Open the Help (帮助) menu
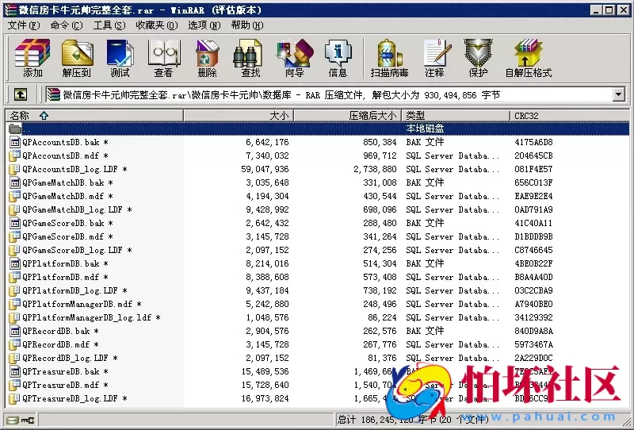This screenshot has width=634, height=430. click(x=247, y=25)
